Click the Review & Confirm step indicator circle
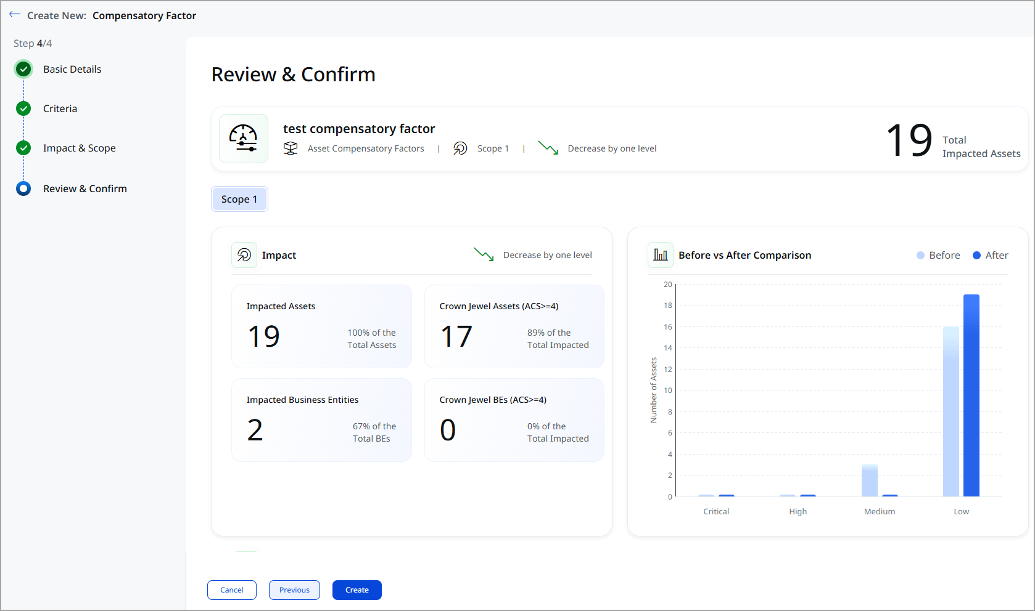 tap(23, 188)
